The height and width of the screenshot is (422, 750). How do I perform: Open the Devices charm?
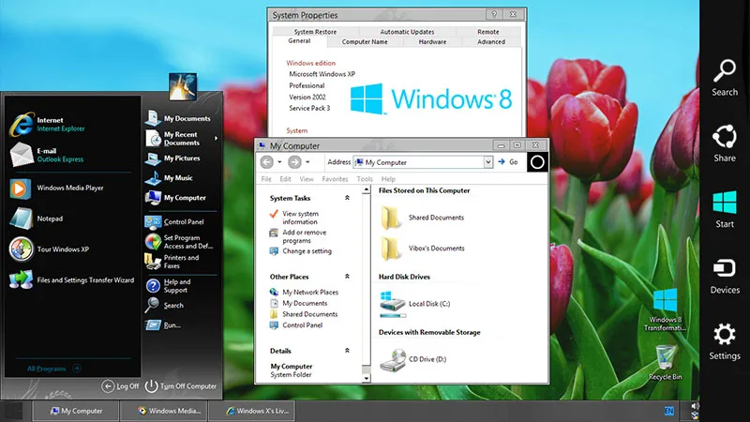pos(724,277)
